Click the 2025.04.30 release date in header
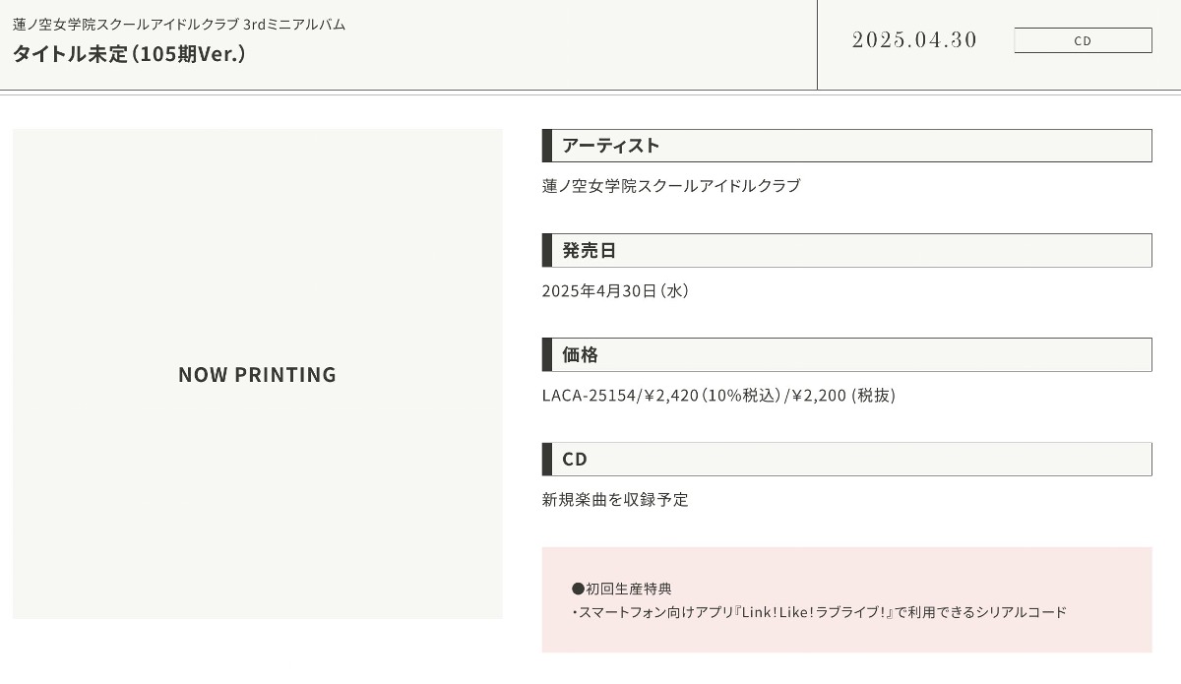Viewport: 1181px width, 684px height. coord(914,40)
